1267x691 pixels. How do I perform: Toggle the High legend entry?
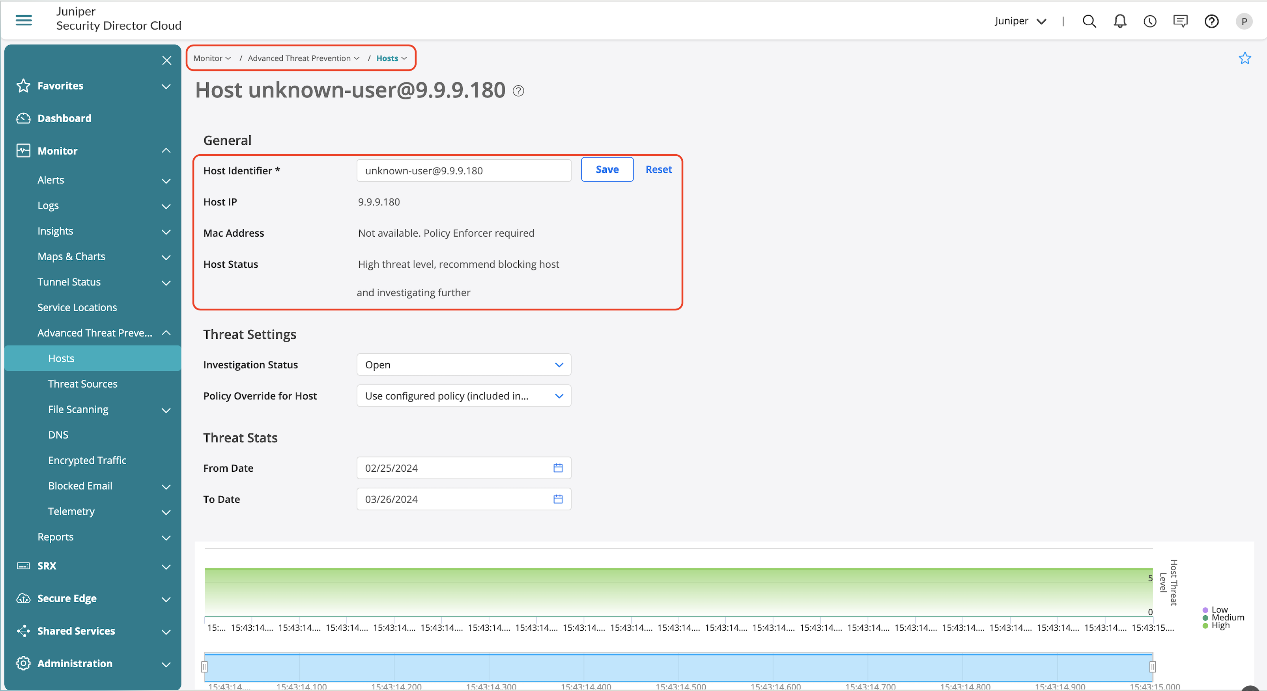(1220, 626)
